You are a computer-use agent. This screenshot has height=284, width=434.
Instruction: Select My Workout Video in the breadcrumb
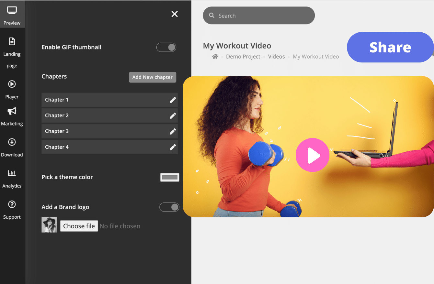pyautogui.click(x=316, y=56)
